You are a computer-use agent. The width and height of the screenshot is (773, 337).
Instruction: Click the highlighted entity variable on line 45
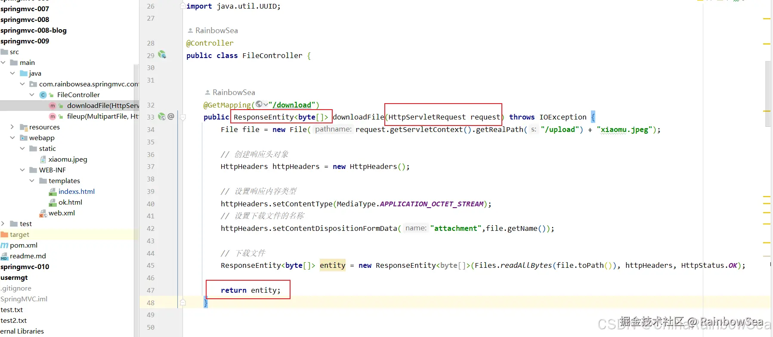click(333, 265)
